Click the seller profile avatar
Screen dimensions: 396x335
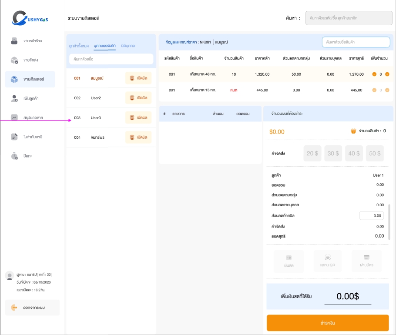(x=10, y=276)
